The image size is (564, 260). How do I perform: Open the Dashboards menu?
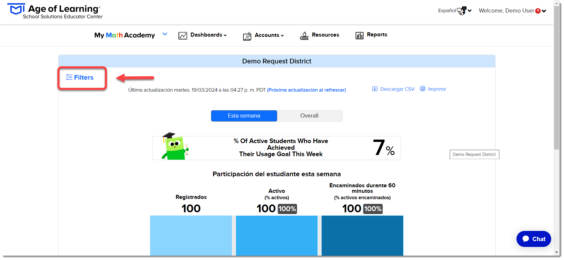[x=208, y=35]
